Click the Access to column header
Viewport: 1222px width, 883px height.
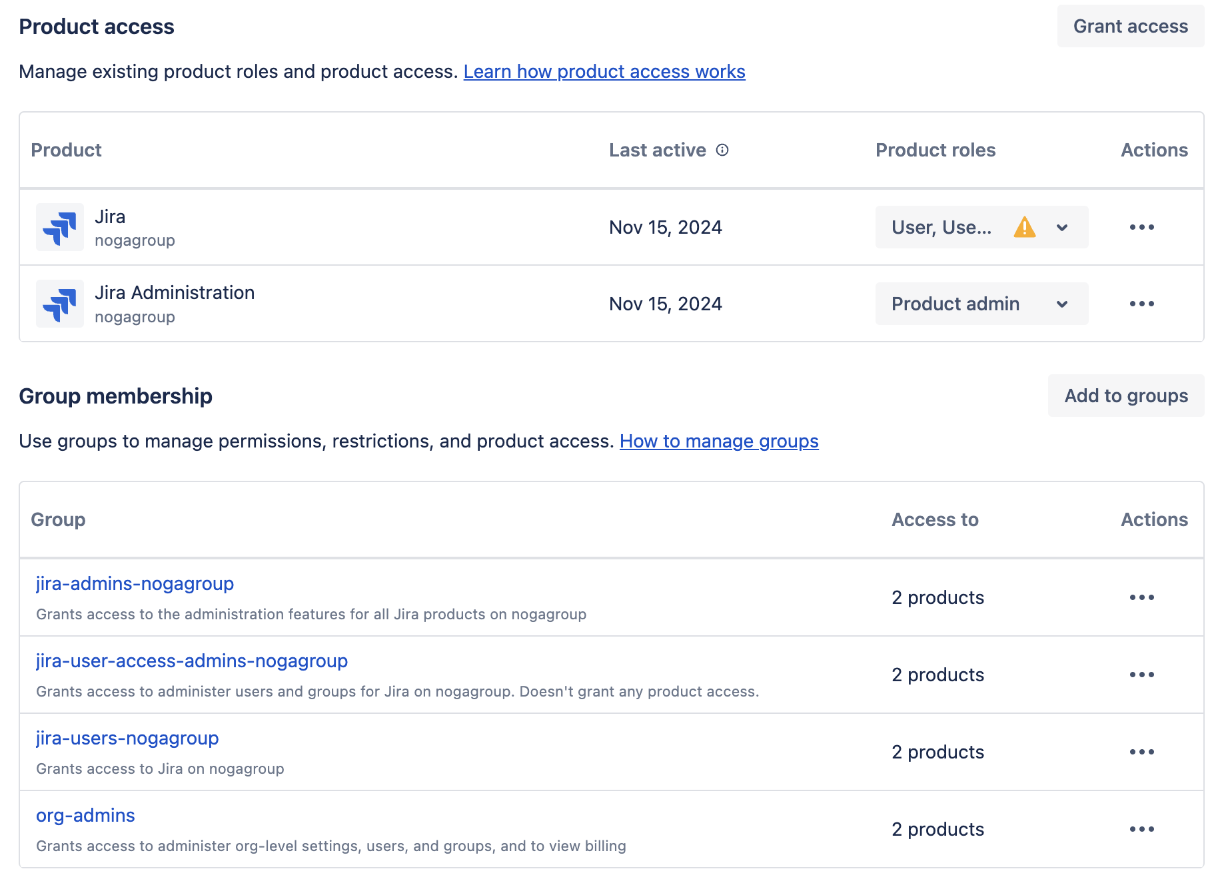click(x=935, y=519)
